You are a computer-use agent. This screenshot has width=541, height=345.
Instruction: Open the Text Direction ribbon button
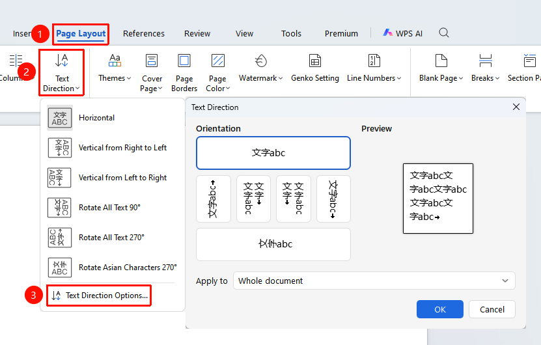click(x=61, y=73)
